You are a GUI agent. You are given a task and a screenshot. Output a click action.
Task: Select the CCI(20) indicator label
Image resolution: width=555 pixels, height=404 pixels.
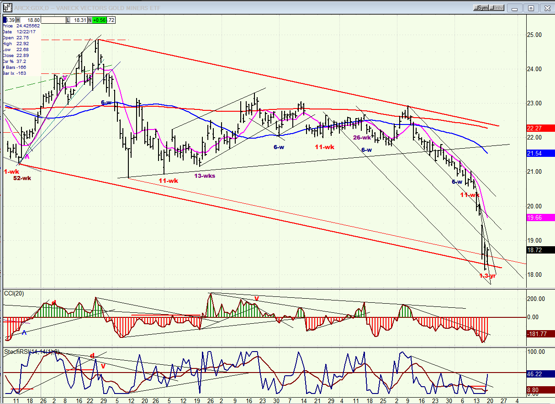13,293
